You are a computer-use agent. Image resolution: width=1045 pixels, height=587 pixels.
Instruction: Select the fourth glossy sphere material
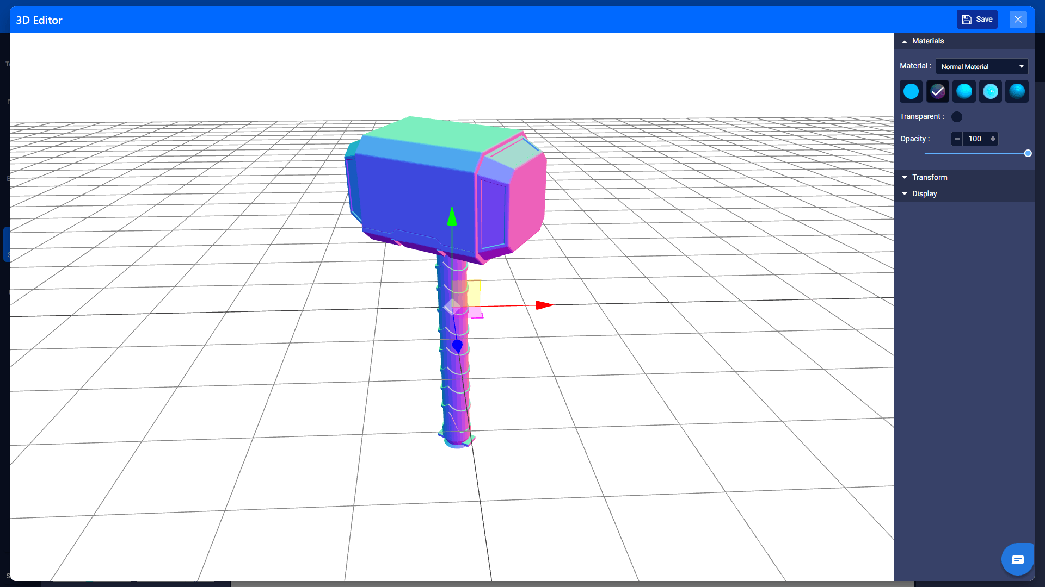coord(991,91)
